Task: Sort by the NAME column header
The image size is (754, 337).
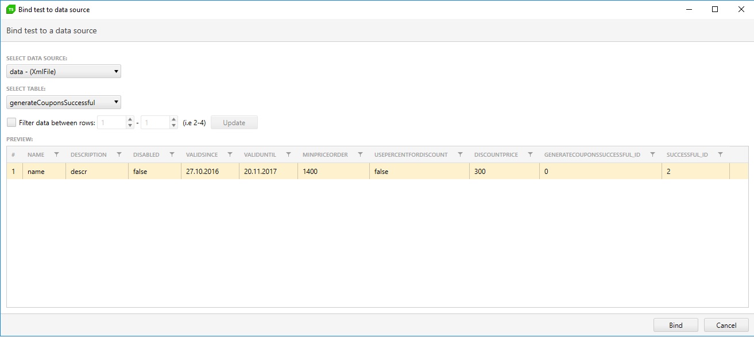Action: coord(36,154)
